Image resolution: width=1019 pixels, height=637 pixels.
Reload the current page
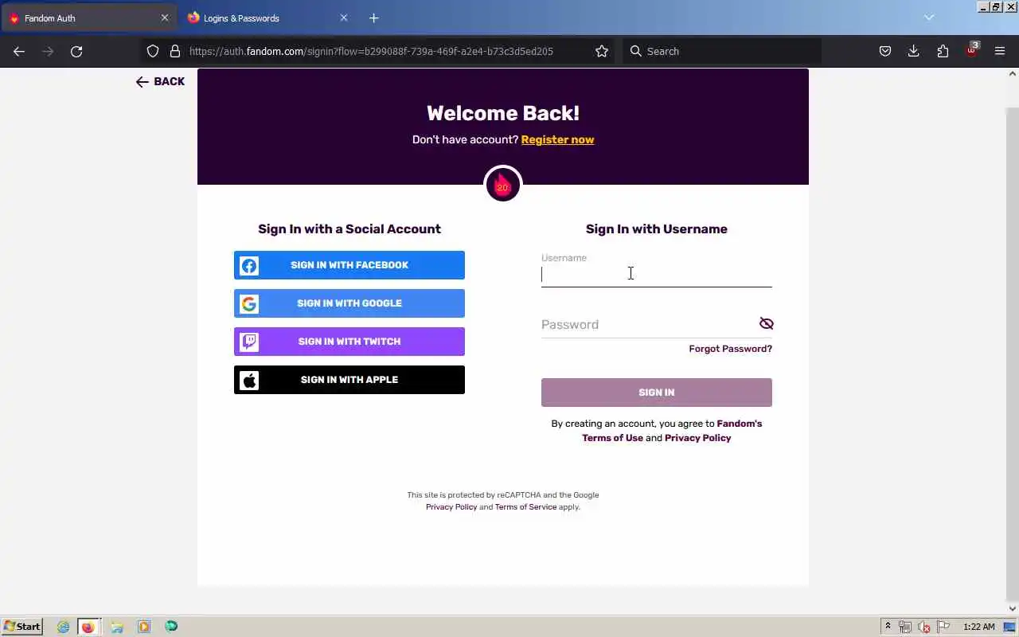pos(76,51)
